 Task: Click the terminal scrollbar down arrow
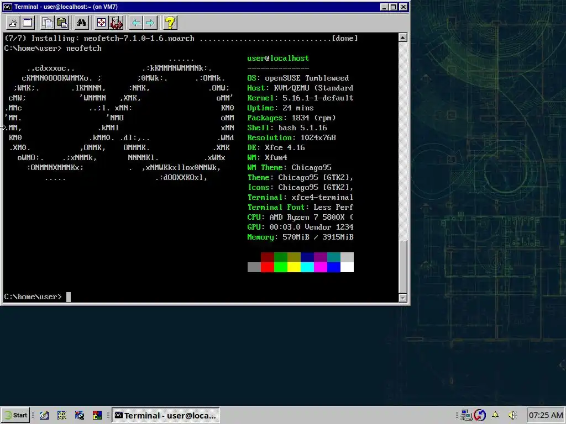click(403, 298)
